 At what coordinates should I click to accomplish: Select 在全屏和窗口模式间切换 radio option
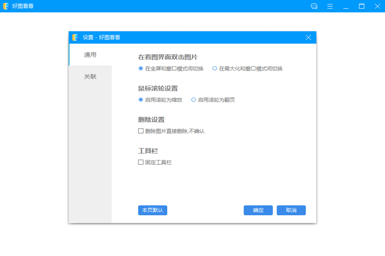pos(141,69)
